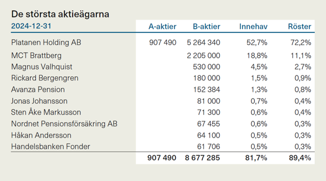Viewport: 326px width, 181px height.
Task: Click Platanen's A-aktier value 907 490
Action: (x=163, y=43)
